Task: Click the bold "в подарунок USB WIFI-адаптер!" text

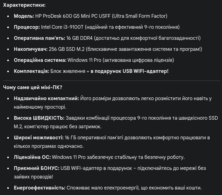Action: tap(129, 71)
